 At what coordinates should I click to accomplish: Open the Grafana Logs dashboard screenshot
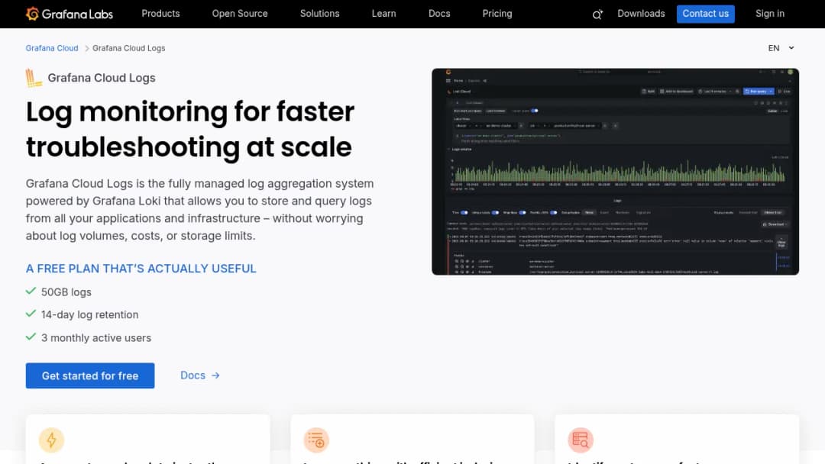point(615,171)
